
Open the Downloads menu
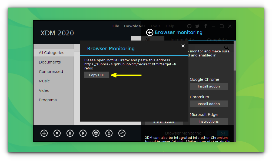pos(135,26)
